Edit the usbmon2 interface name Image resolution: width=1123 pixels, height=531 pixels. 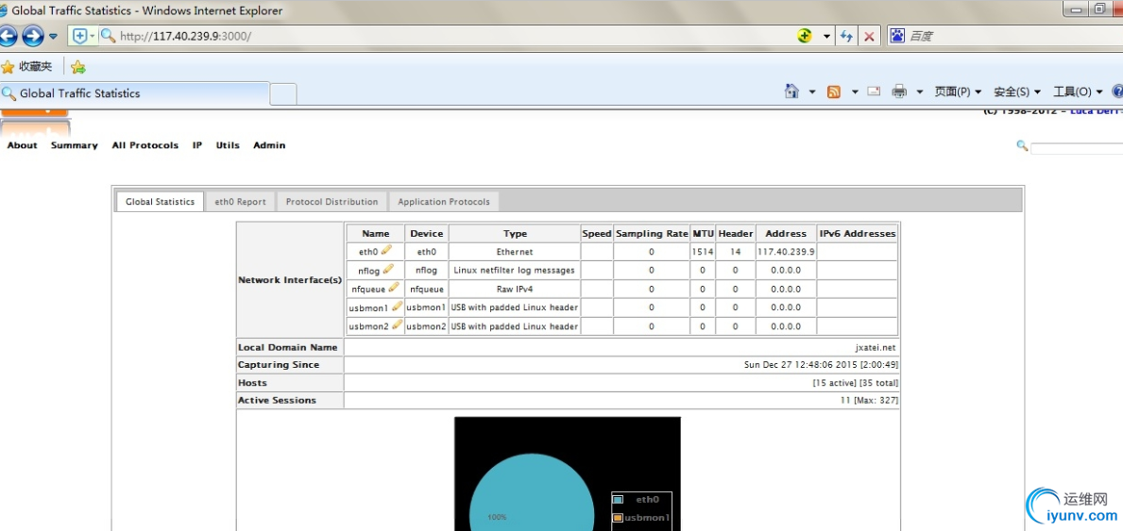[398, 325]
